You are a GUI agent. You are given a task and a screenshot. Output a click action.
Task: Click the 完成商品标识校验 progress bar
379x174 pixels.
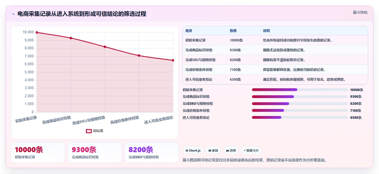300,97
